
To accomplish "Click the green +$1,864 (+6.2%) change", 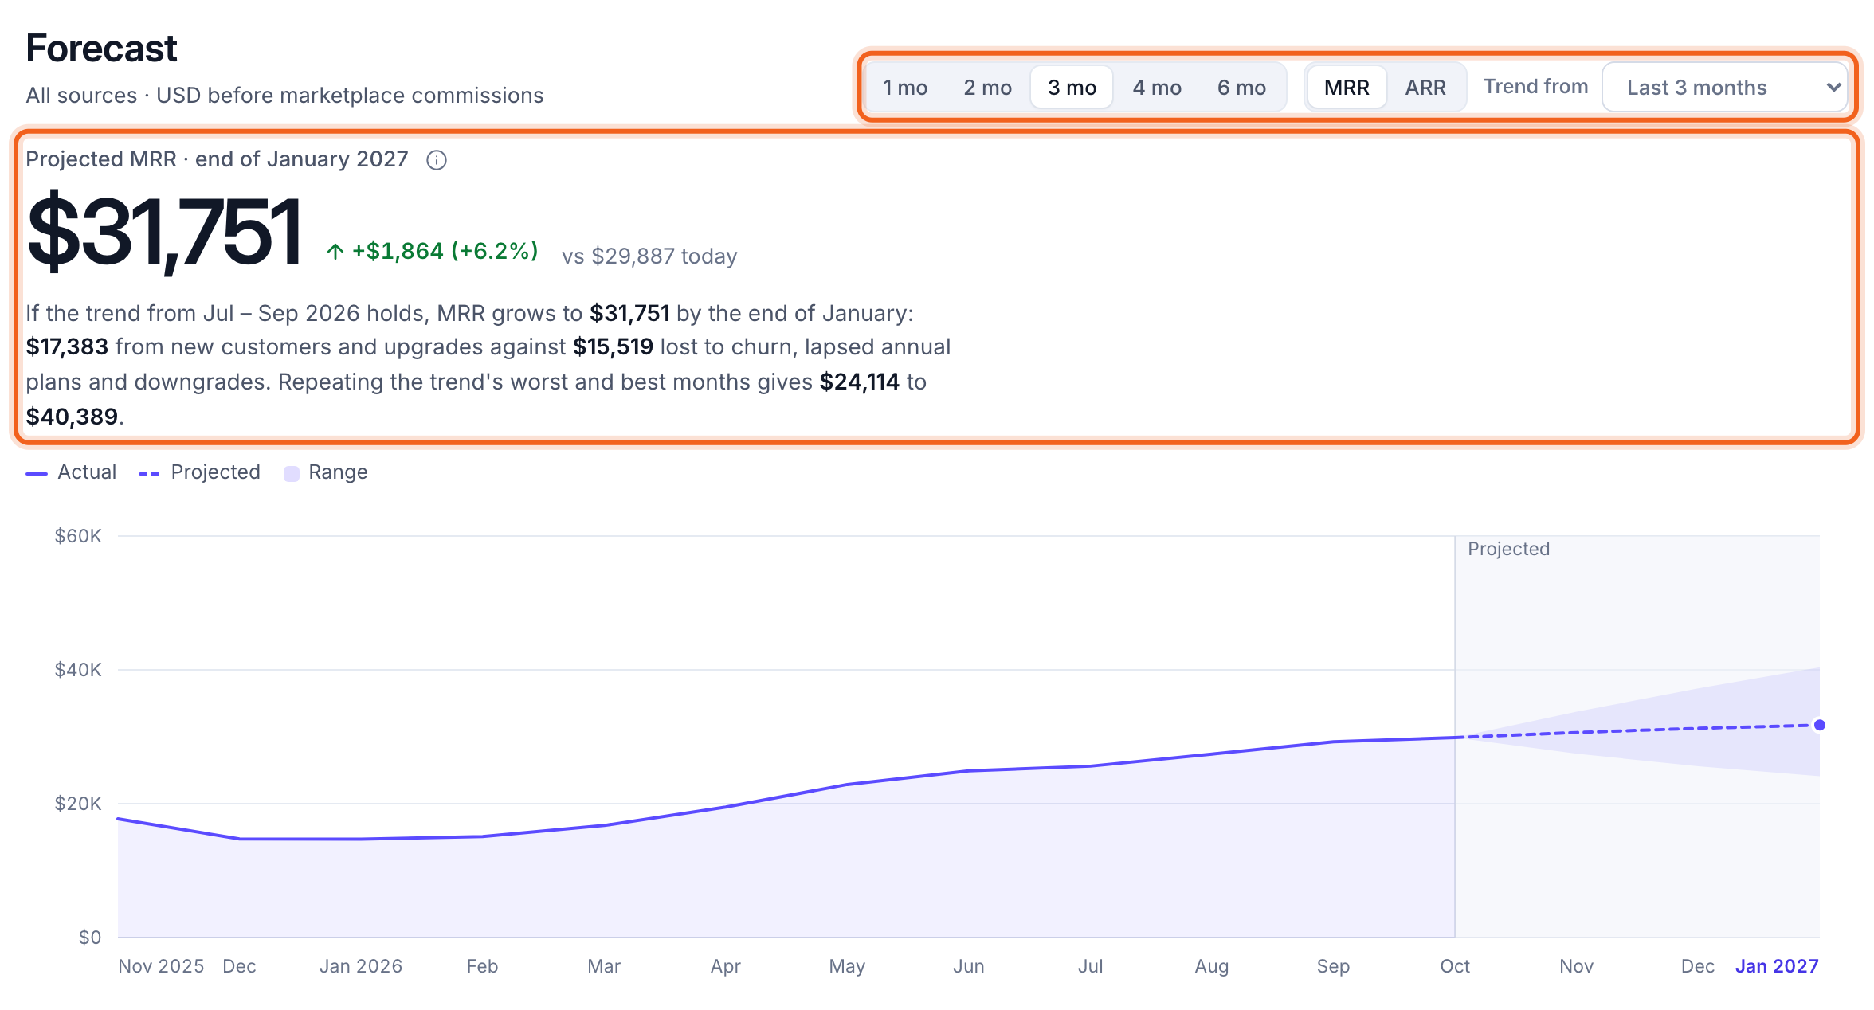I will pyautogui.click(x=433, y=252).
